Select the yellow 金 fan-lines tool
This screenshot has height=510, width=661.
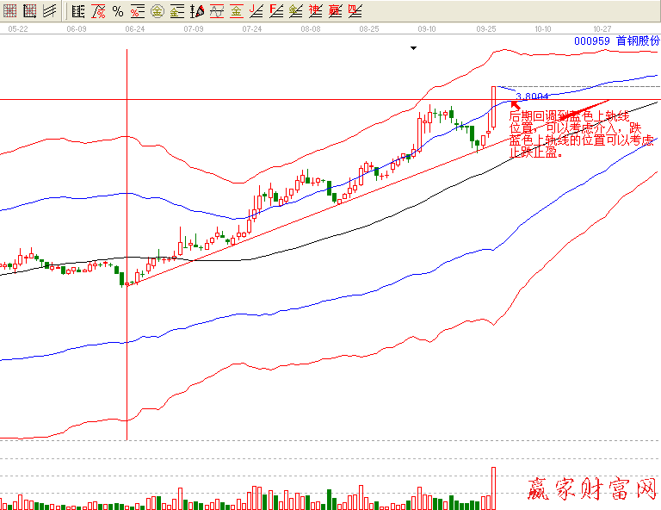(295, 11)
